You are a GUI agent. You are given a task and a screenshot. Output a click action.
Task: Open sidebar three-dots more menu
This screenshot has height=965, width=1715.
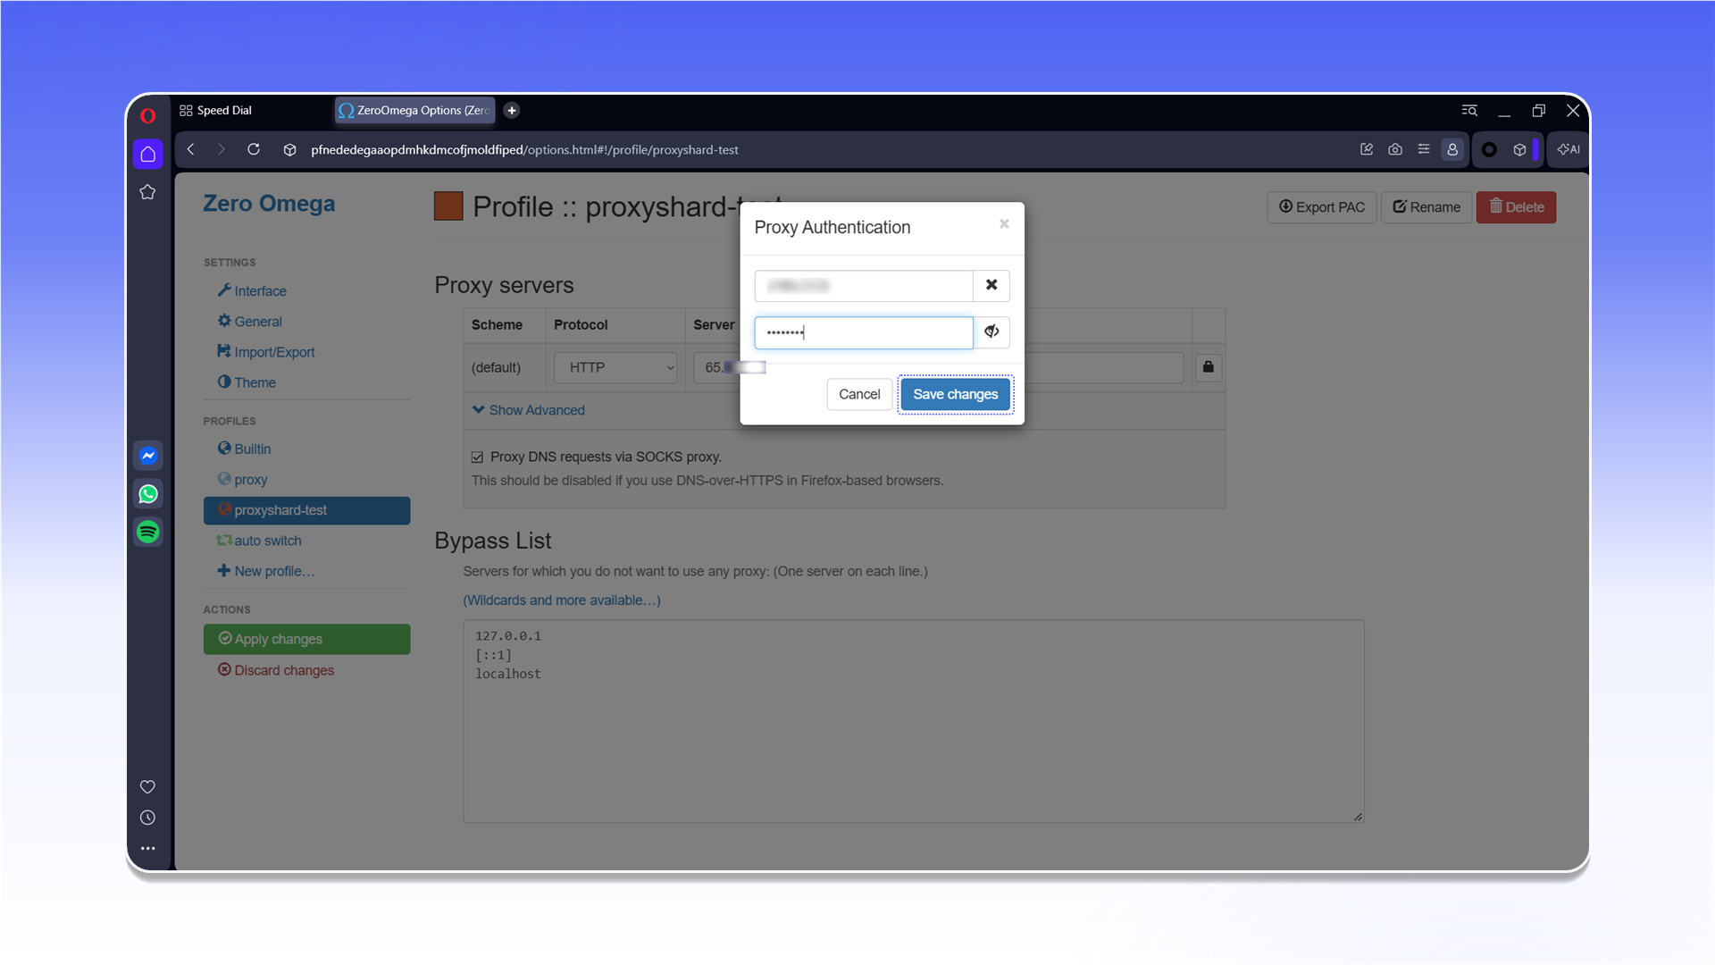[x=147, y=849]
